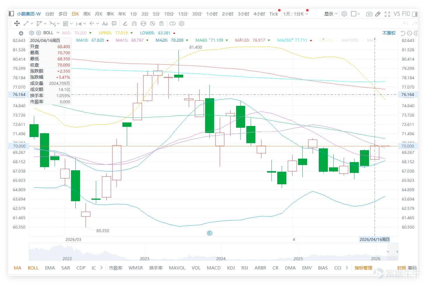
Task: Show more main indicators after IC
Action: coord(101,268)
